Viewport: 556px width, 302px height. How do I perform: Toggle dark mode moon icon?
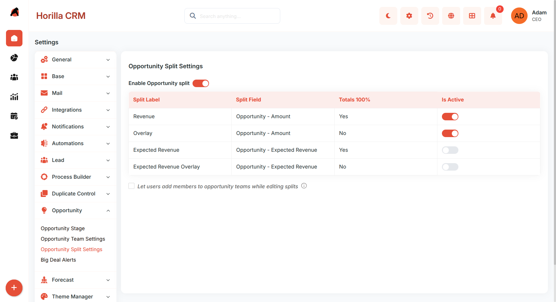coord(388,16)
